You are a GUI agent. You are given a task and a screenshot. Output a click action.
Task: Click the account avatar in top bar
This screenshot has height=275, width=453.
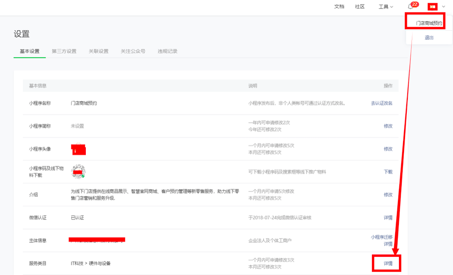pos(432,7)
